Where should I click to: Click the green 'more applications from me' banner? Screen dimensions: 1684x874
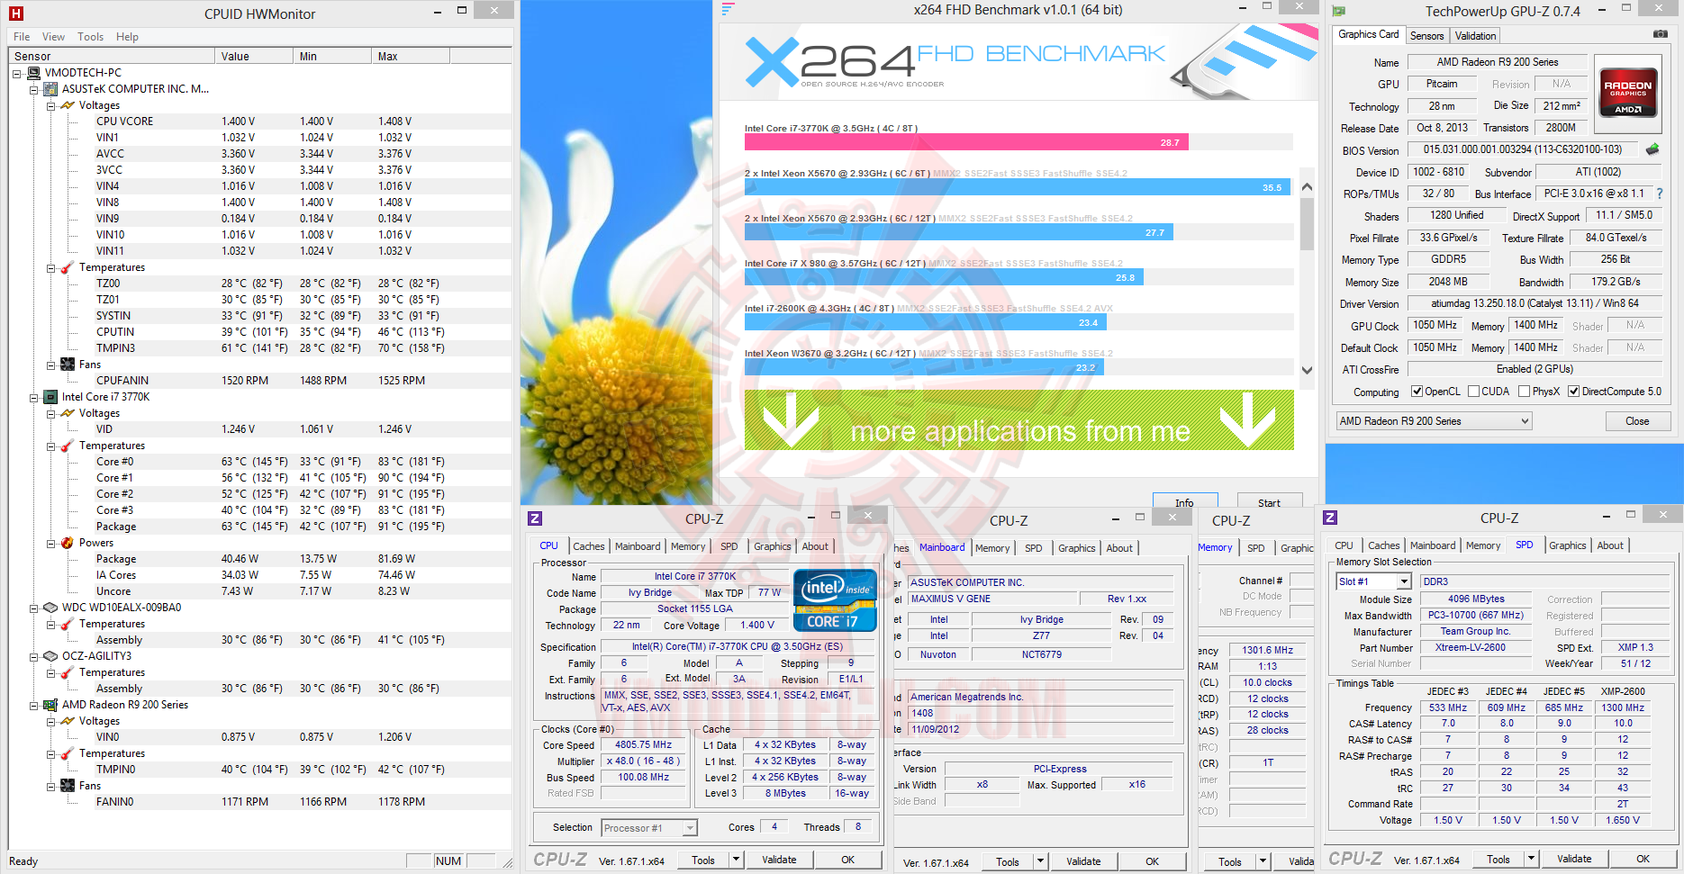coord(1019,419)
